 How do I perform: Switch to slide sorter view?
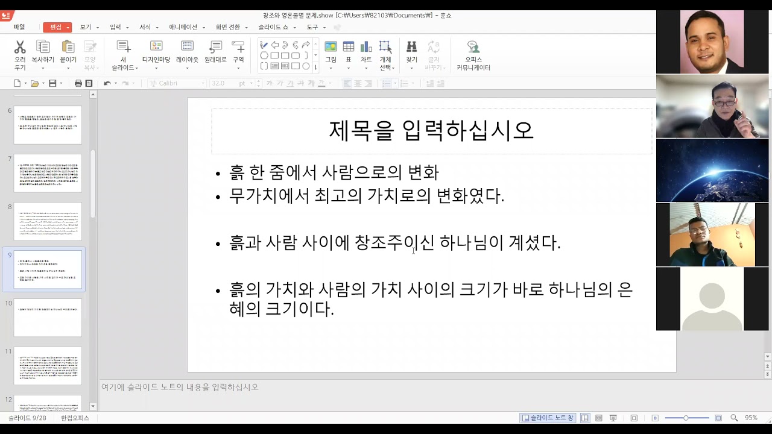(x=599, y=418)
